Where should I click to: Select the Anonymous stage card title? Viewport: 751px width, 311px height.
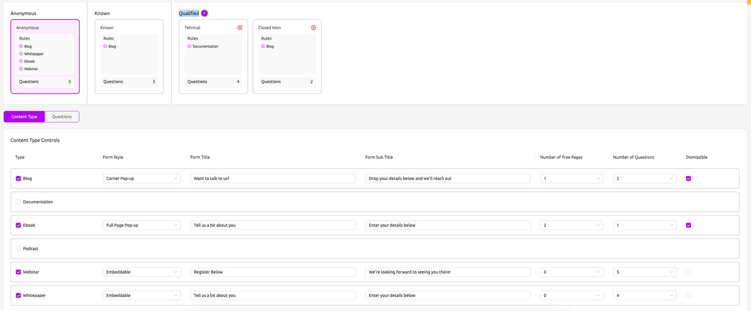click(x=27, y=28)
